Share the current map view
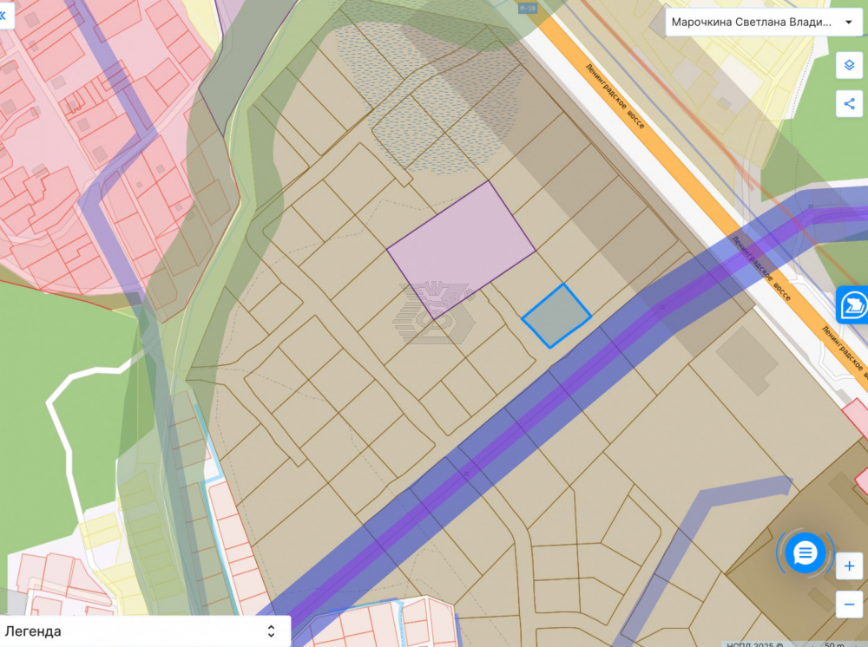Viewport: 868px width, 647px height. click(849, 103)
